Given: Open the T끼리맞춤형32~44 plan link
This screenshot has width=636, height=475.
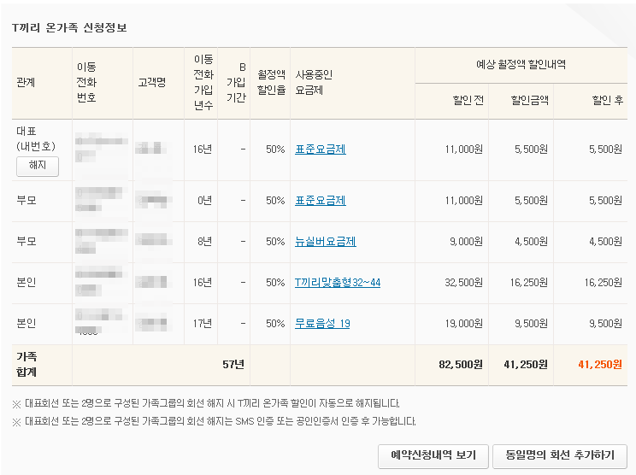Looking at the screenshot, I should [337, 283].
